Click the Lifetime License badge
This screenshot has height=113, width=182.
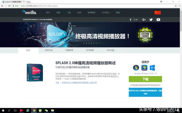point(145,34)
